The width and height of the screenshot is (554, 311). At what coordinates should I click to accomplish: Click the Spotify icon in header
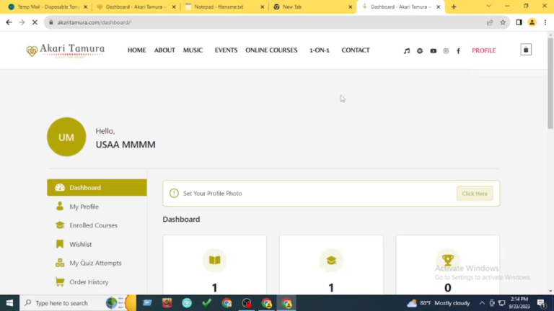click(x=420, y=51)
